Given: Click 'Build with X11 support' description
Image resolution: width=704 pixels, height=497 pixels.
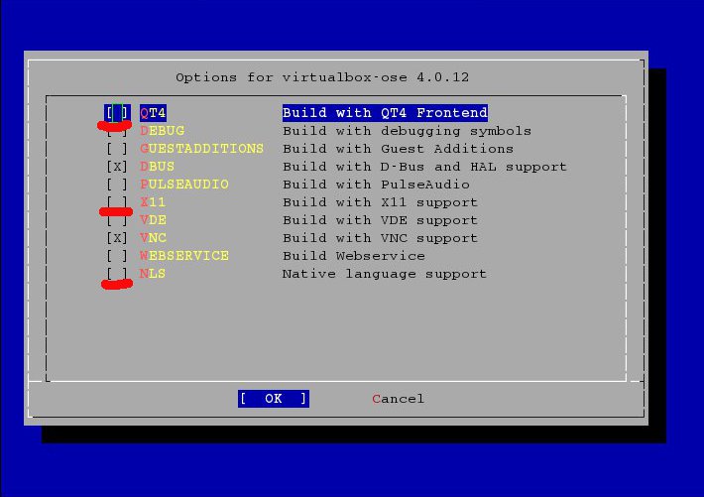Looking at the screenshot, I should coord(380,202).
